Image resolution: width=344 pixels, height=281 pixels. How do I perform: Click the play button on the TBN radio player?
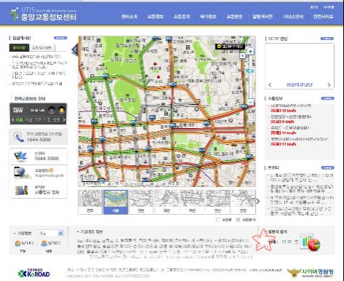(52, 110)
